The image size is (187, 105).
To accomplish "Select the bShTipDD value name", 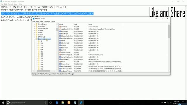I will (x=64, y=48).
